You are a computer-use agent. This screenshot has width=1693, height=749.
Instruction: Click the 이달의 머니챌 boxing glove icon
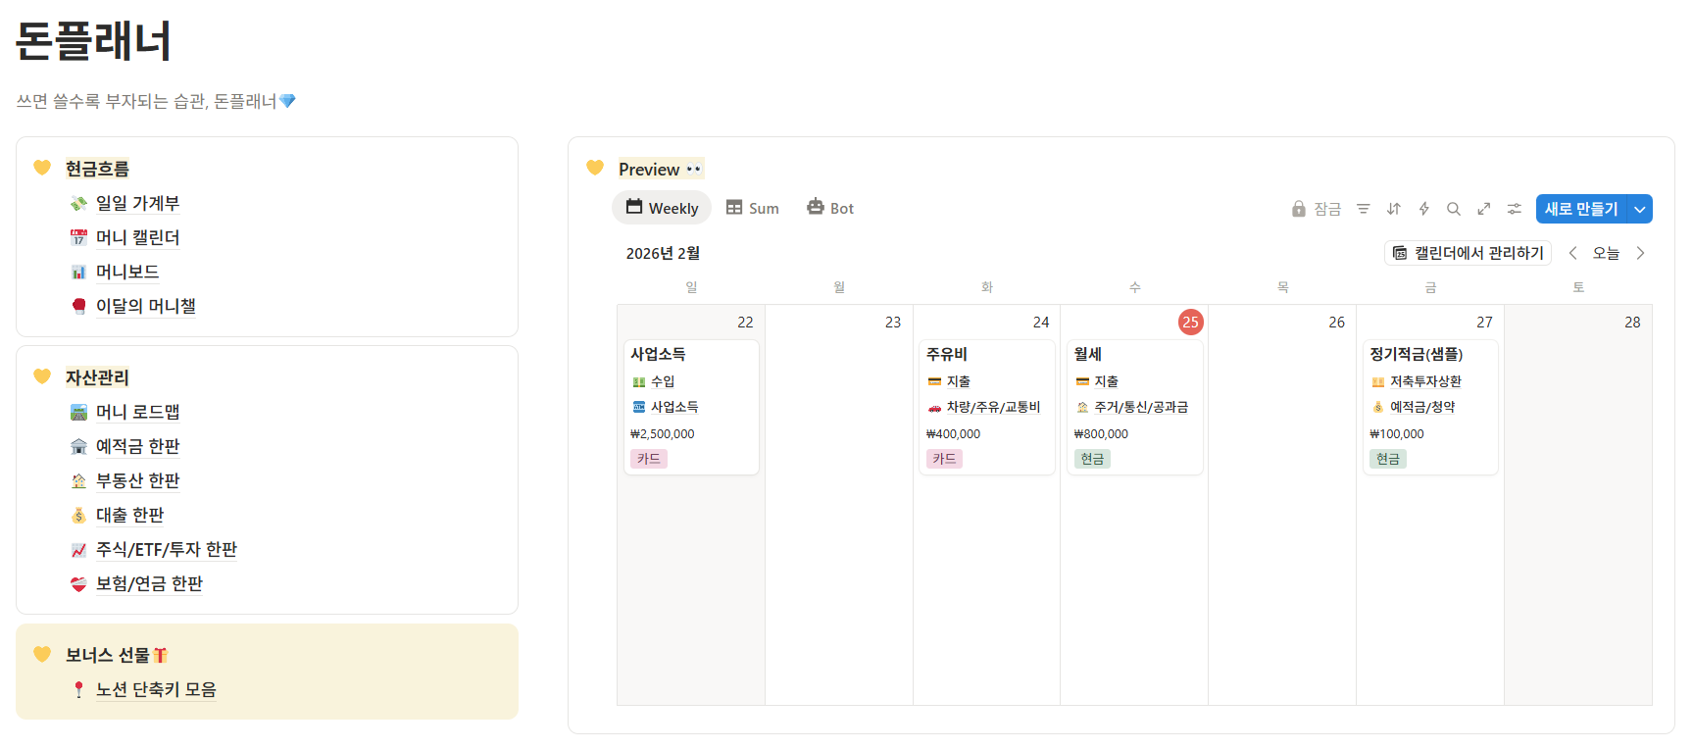click(x=78, y=307)
